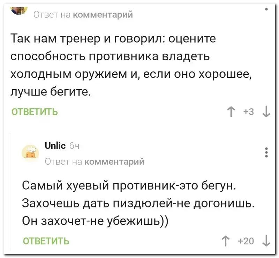Viewport: 279px width, 258px height.
Task: Click ОТВЕТИТЬ under the trainer comment
Action: pyautogui.click(x=35, y=112)
